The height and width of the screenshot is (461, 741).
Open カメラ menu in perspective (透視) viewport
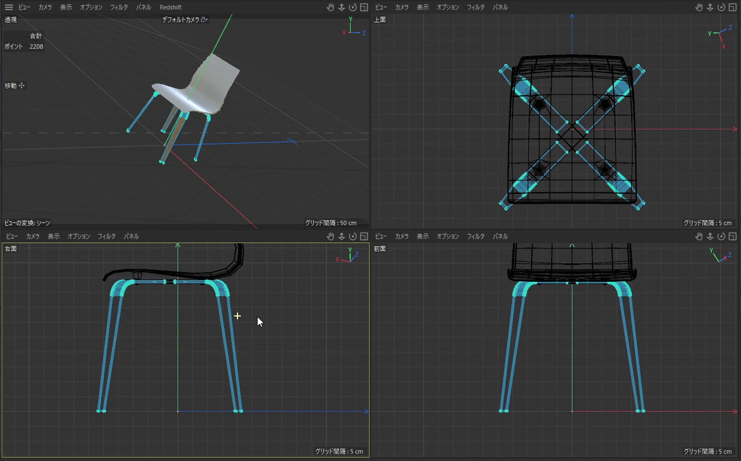tap(45, 7)
